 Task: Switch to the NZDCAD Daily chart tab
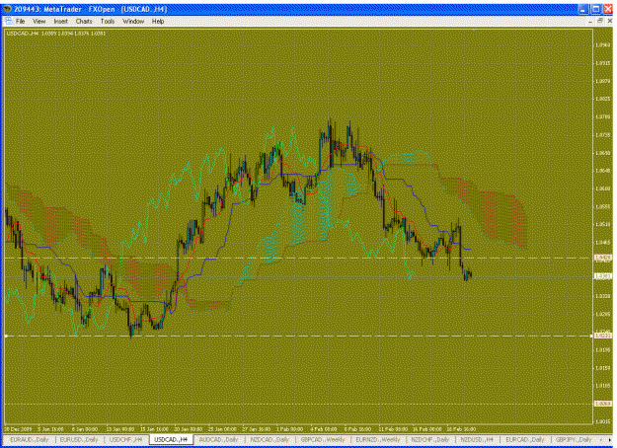pos(270,439)
